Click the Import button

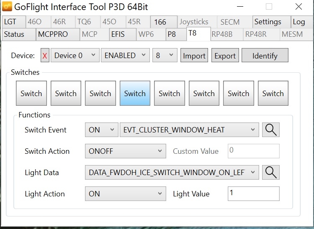click(194, 56)
